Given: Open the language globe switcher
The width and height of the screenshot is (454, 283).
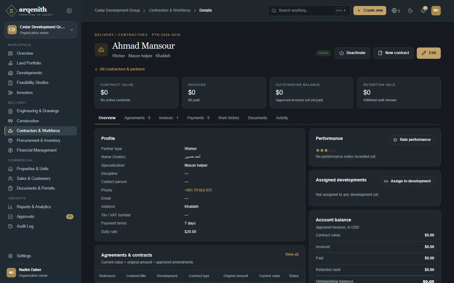Looking at the screenshot, I should click(396, 10).
